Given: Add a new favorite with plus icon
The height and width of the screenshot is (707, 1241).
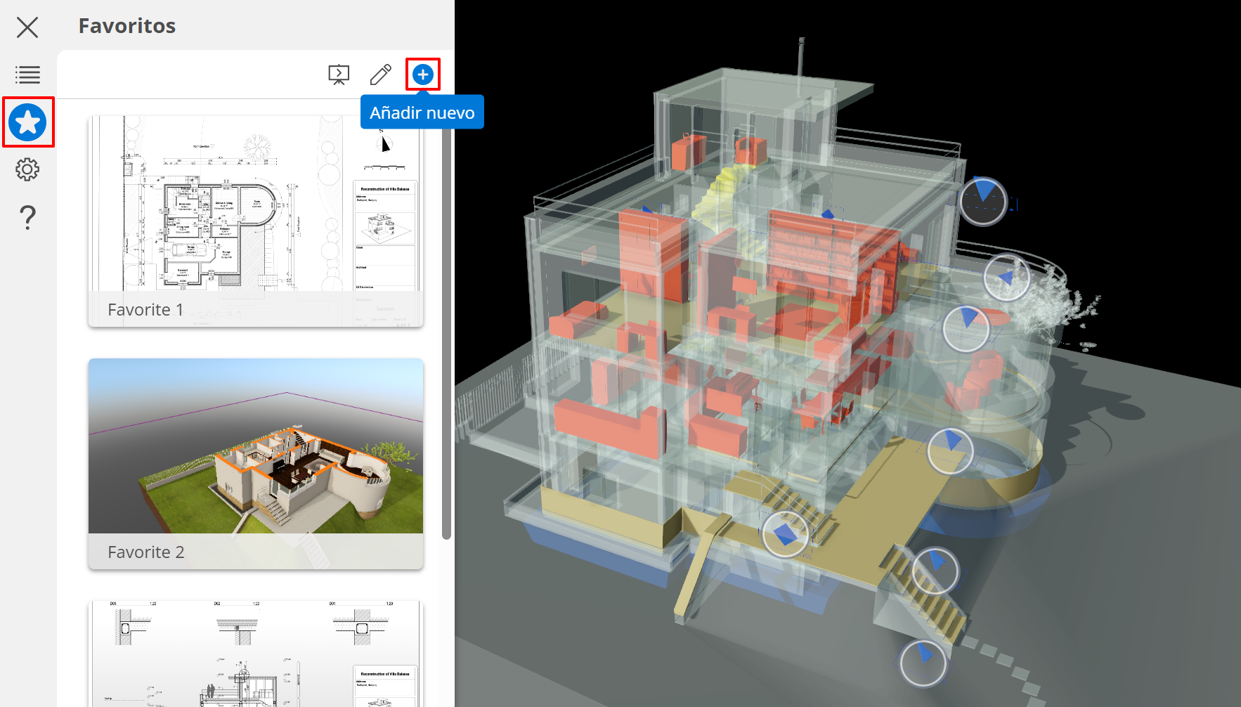Looking at the screenshot, I should click(x=423, y=74).
